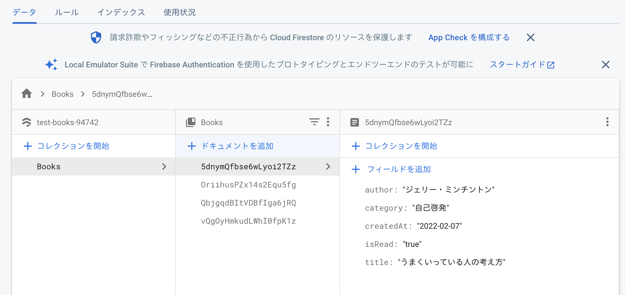The width and height of the screenshot is (625, 295).
Task: Click the 5dnymQfbse6w... breadcrumb
Action: (x=122, y=94)
